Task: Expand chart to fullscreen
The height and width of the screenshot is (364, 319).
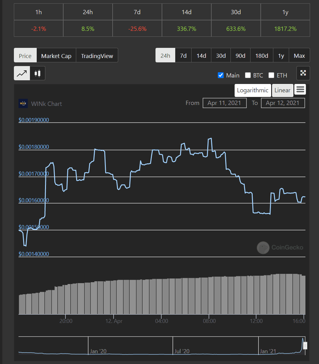Action: click(x=303, y=73)
